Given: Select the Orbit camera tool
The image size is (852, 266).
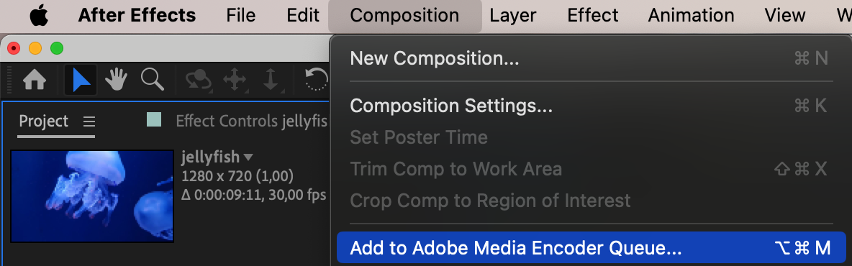Looking at the screenshot, I should click(199, 81).
